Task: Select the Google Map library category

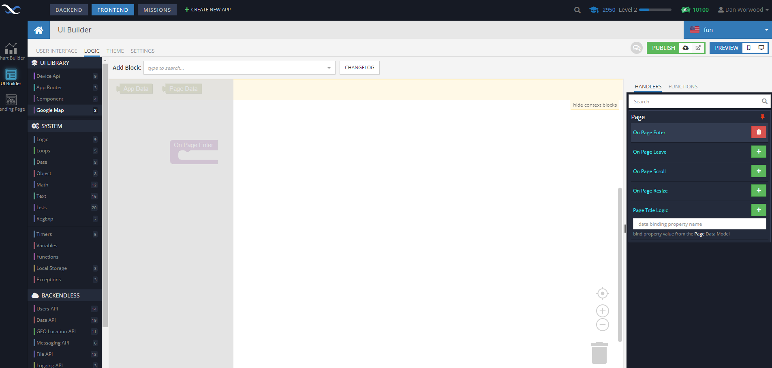Action: coord(65,110)
